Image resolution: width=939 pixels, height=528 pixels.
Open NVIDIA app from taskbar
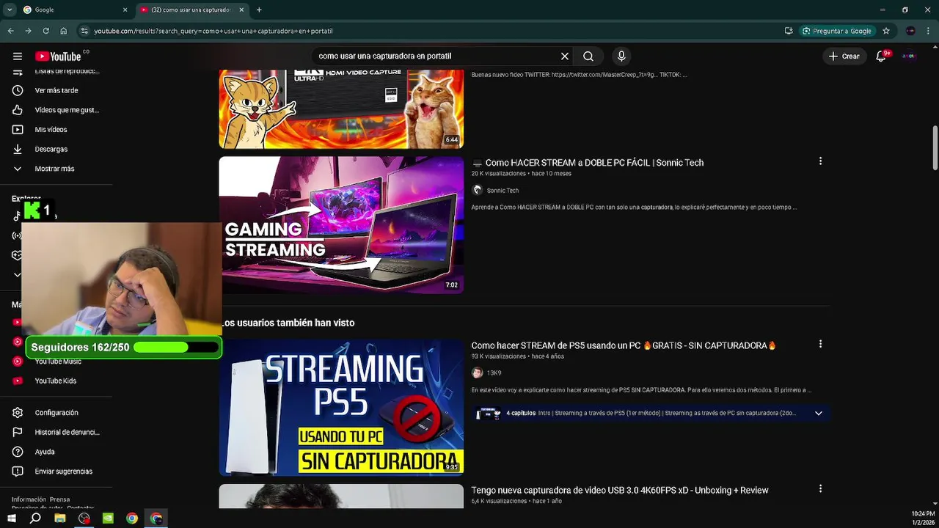pos(108,518)
